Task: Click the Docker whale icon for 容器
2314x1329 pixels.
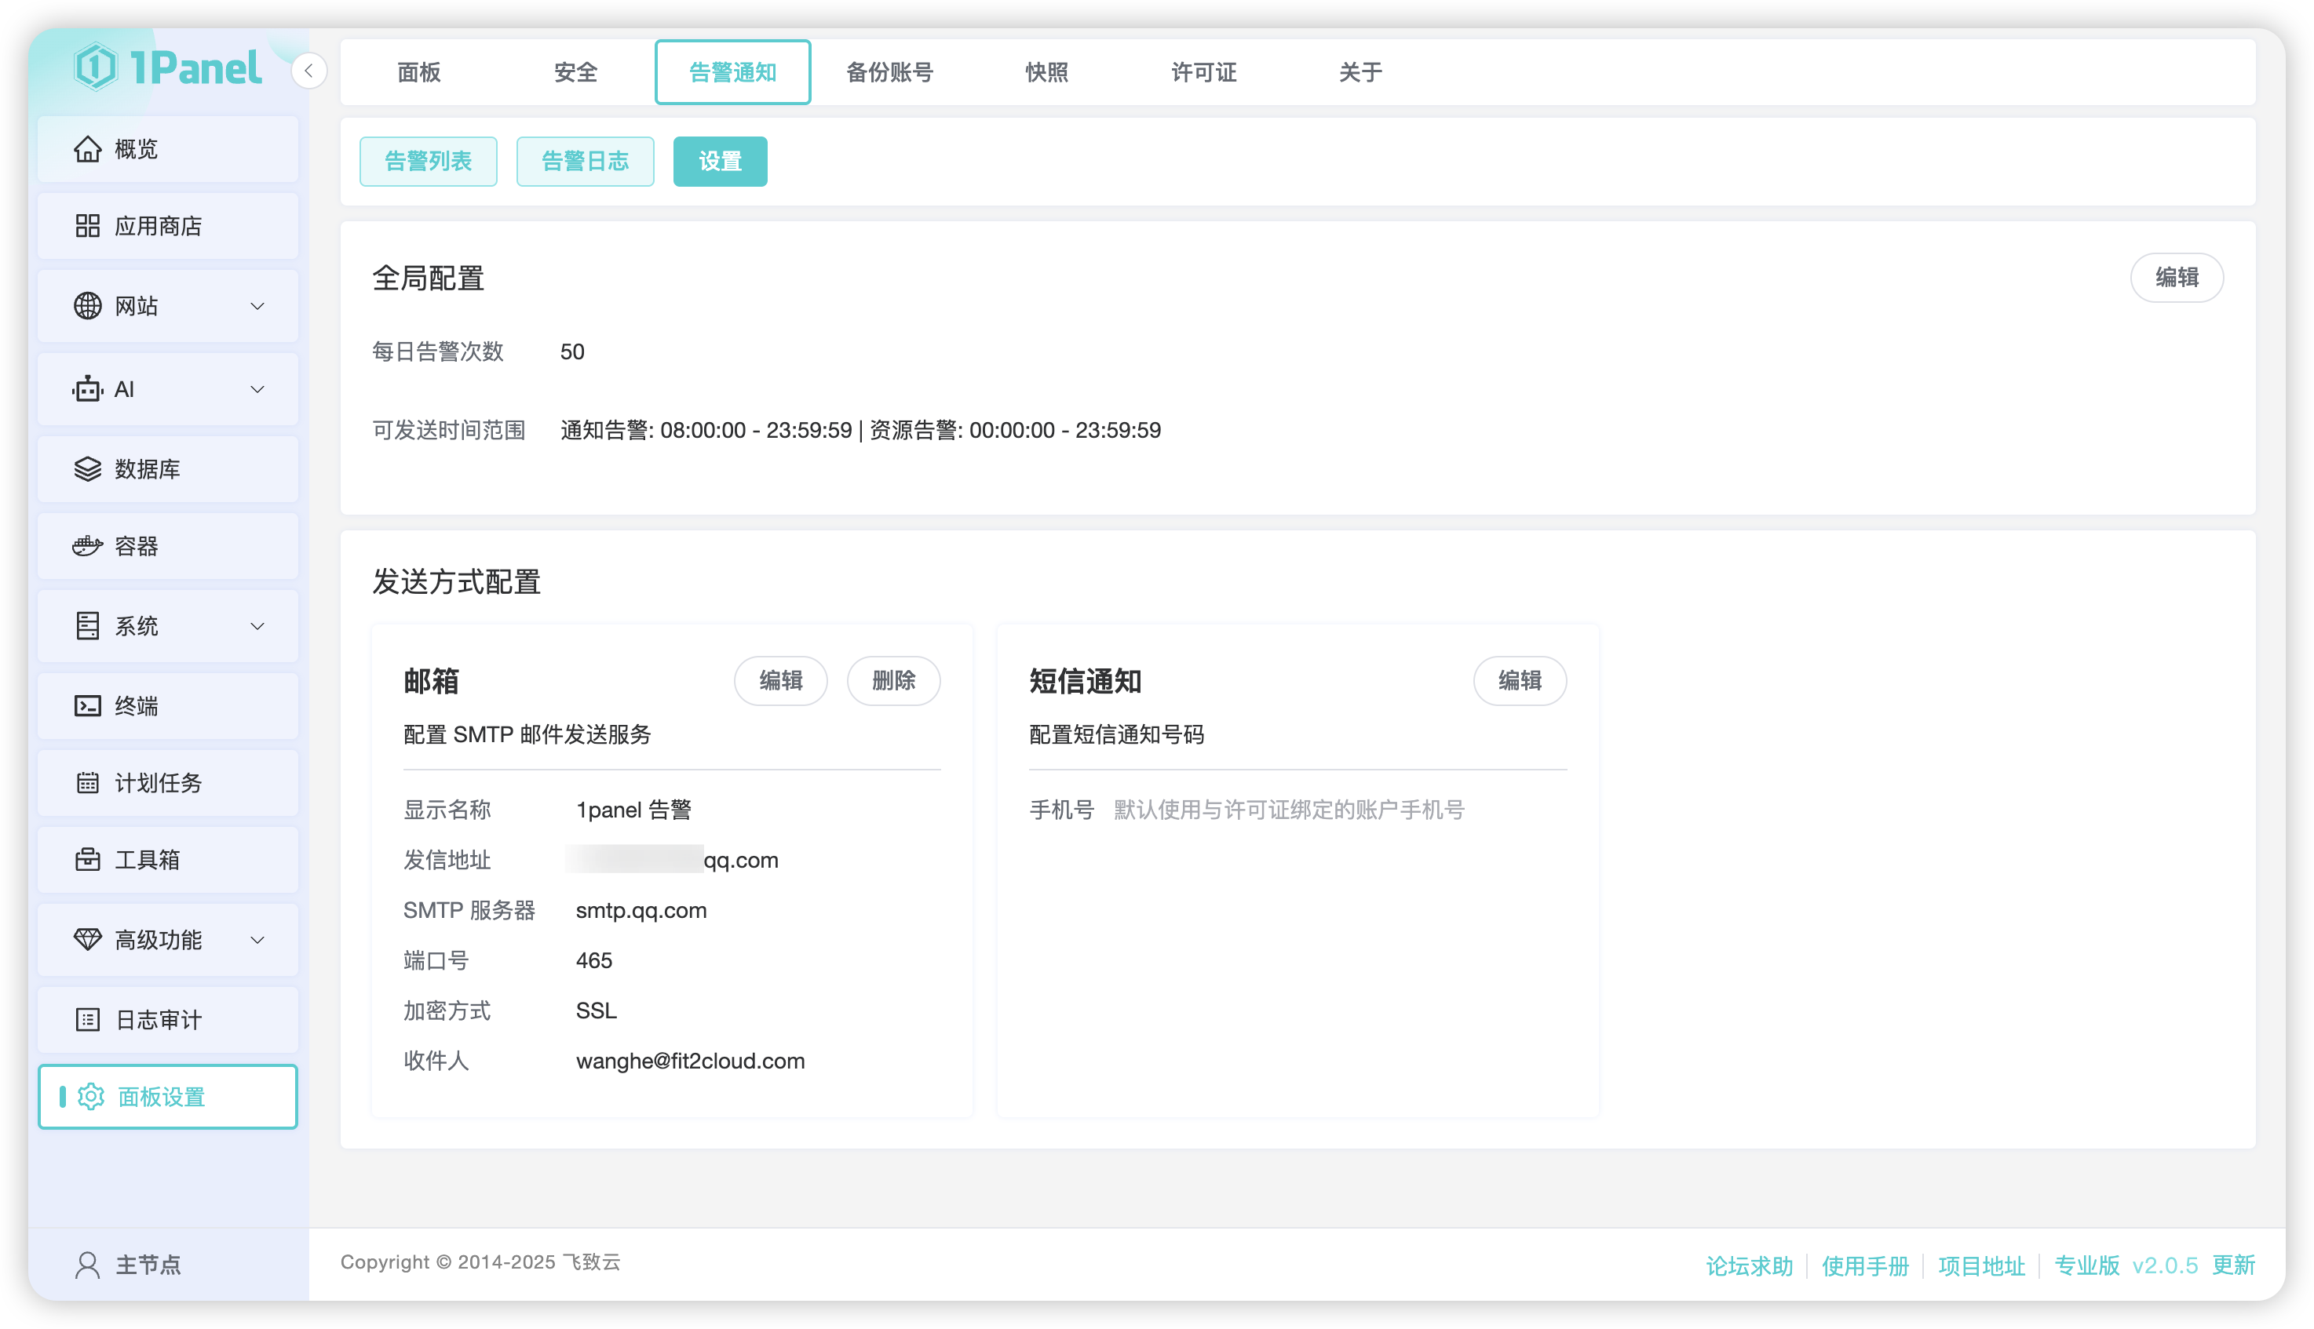Action: pyautogui.click(x=88, y=546)
